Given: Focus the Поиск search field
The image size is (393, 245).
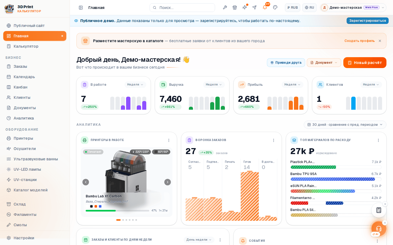Looking at the screenshot, I should click(182, 8).
